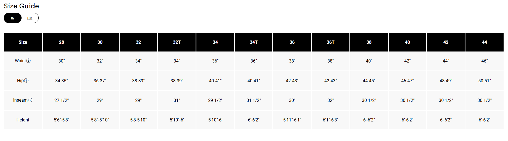The width and height of the screenshot is (508, 141).
Task: Click the Size Guide heading
Action: pos(22,6)
